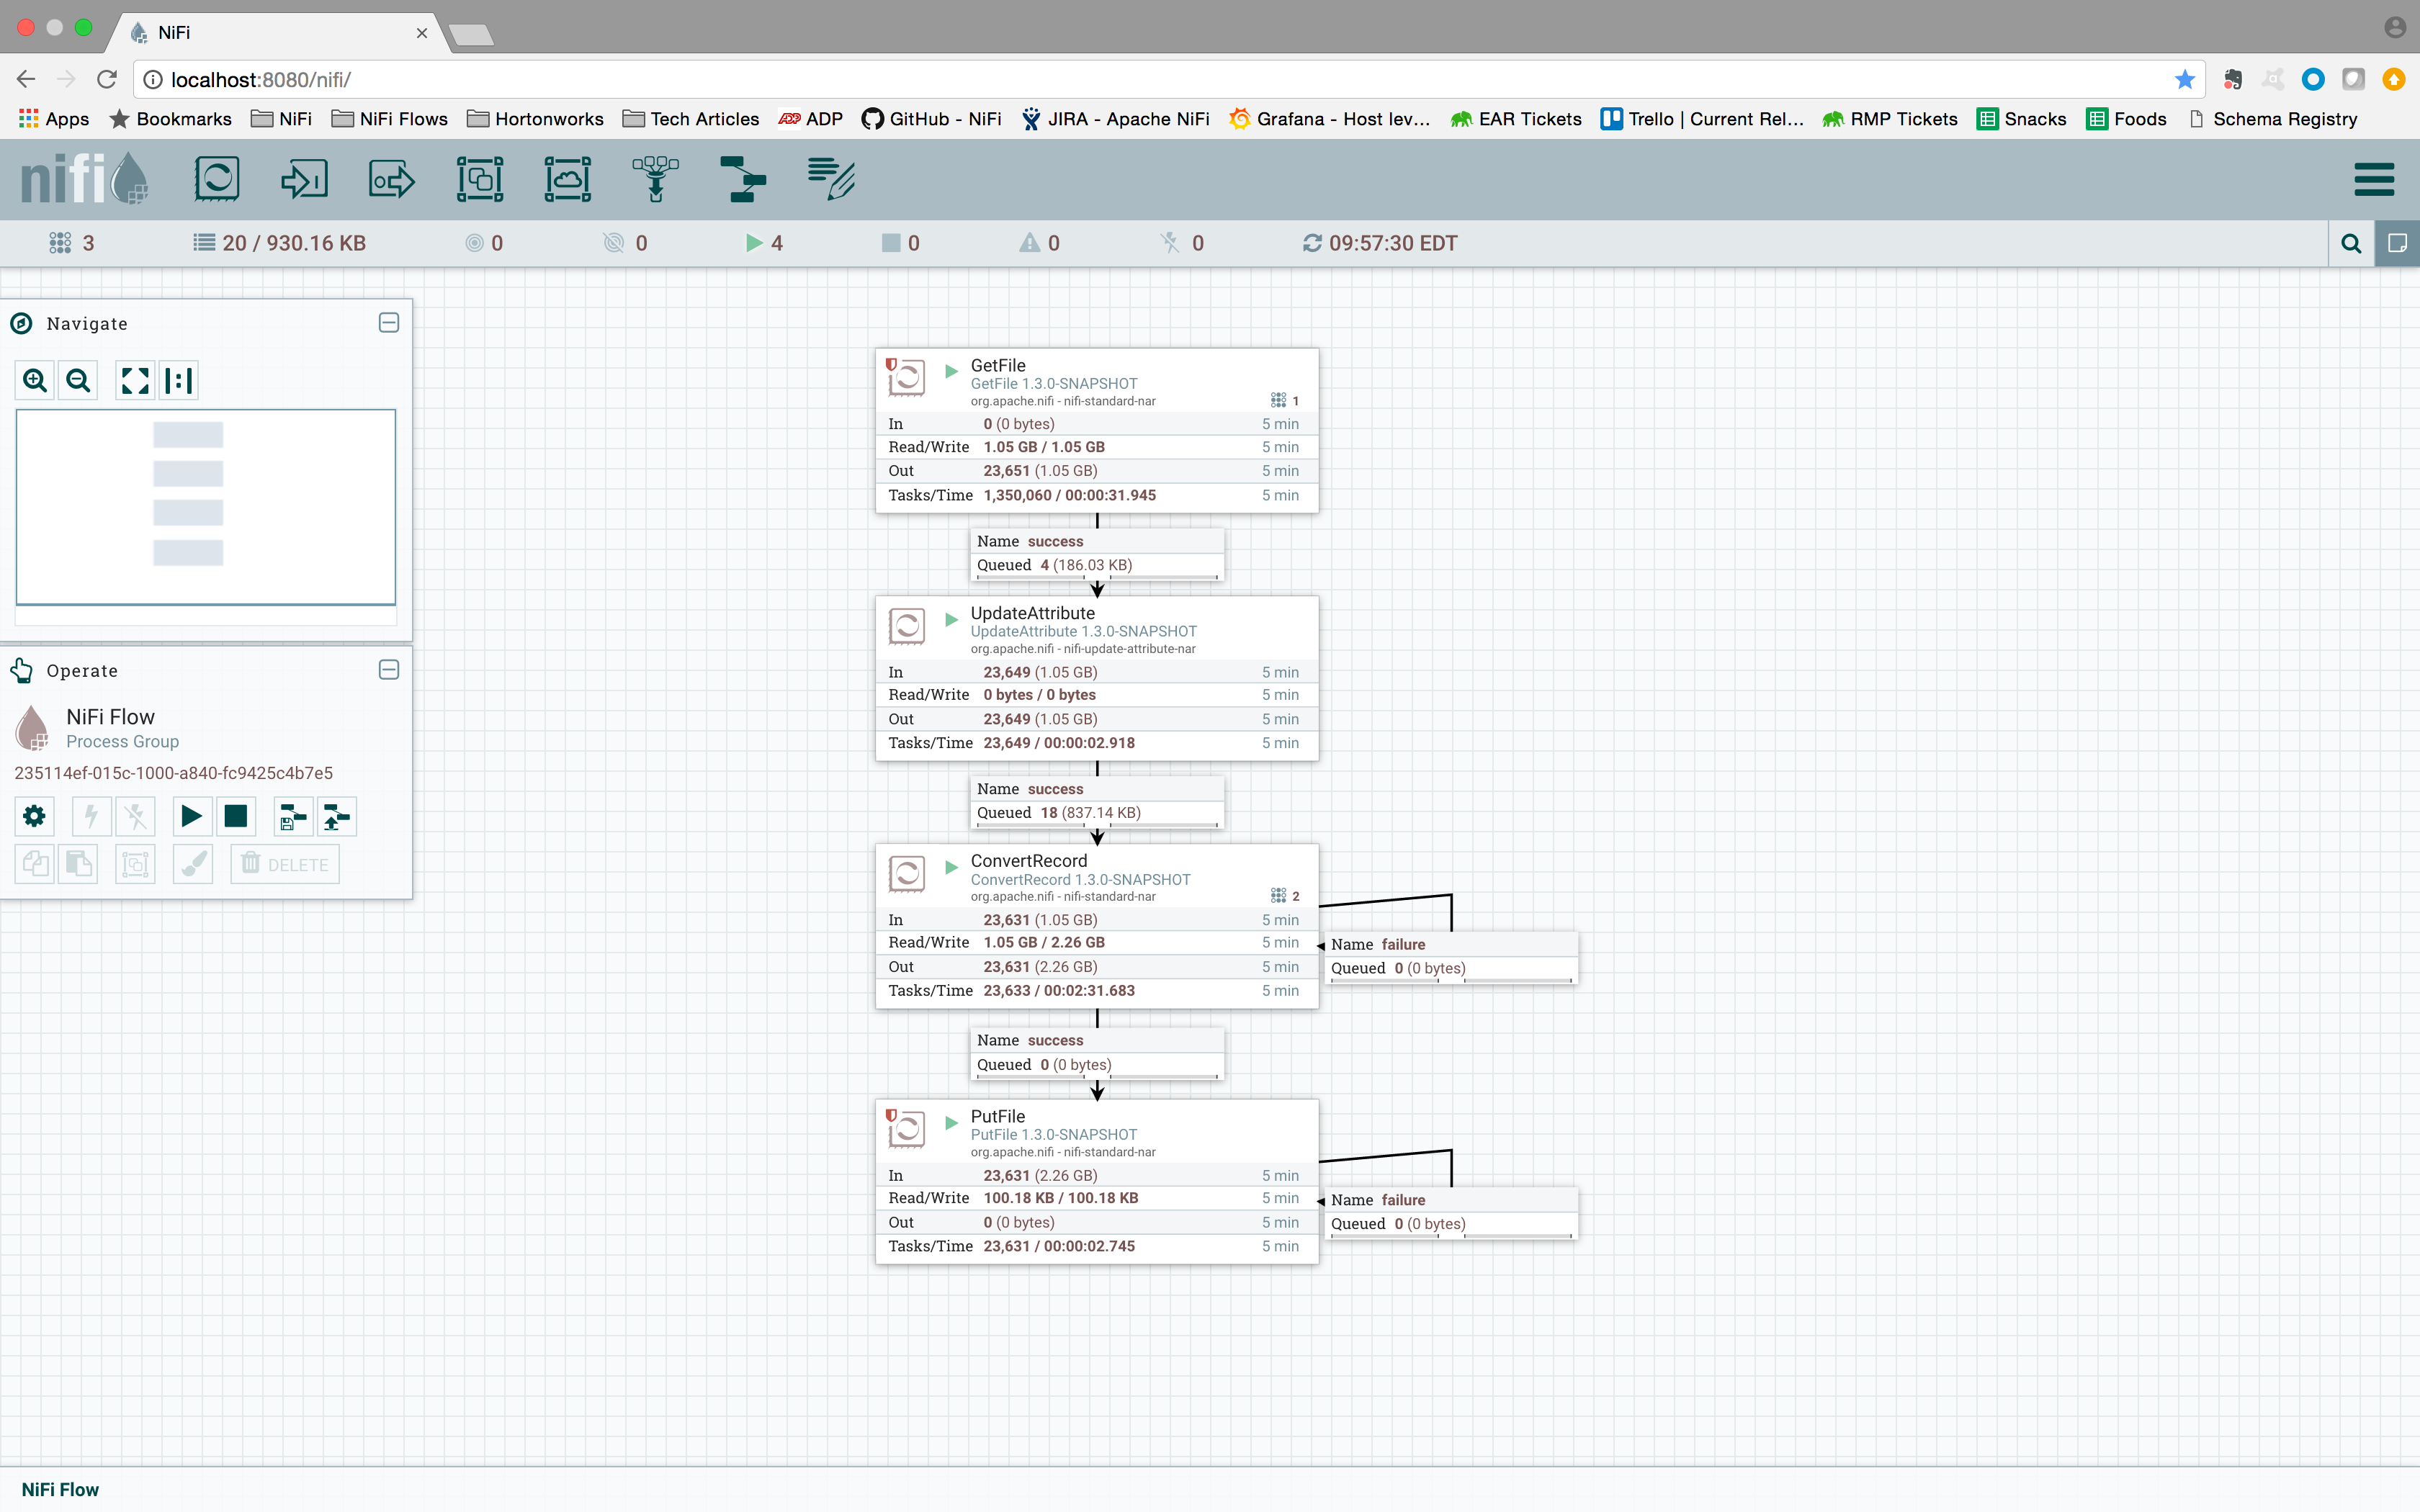Select the Remote Process Group icon

[x=567, y=180]
